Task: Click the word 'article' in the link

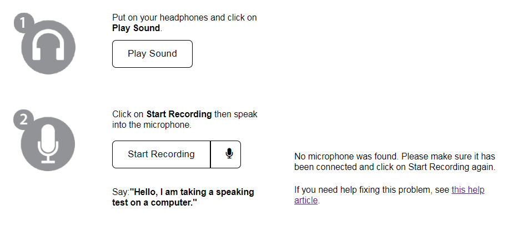Action: pos(306,200)
